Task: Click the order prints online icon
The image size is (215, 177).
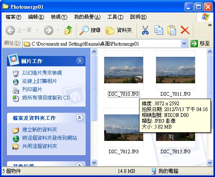Action: pyautogui.click(x=16, y=82)
